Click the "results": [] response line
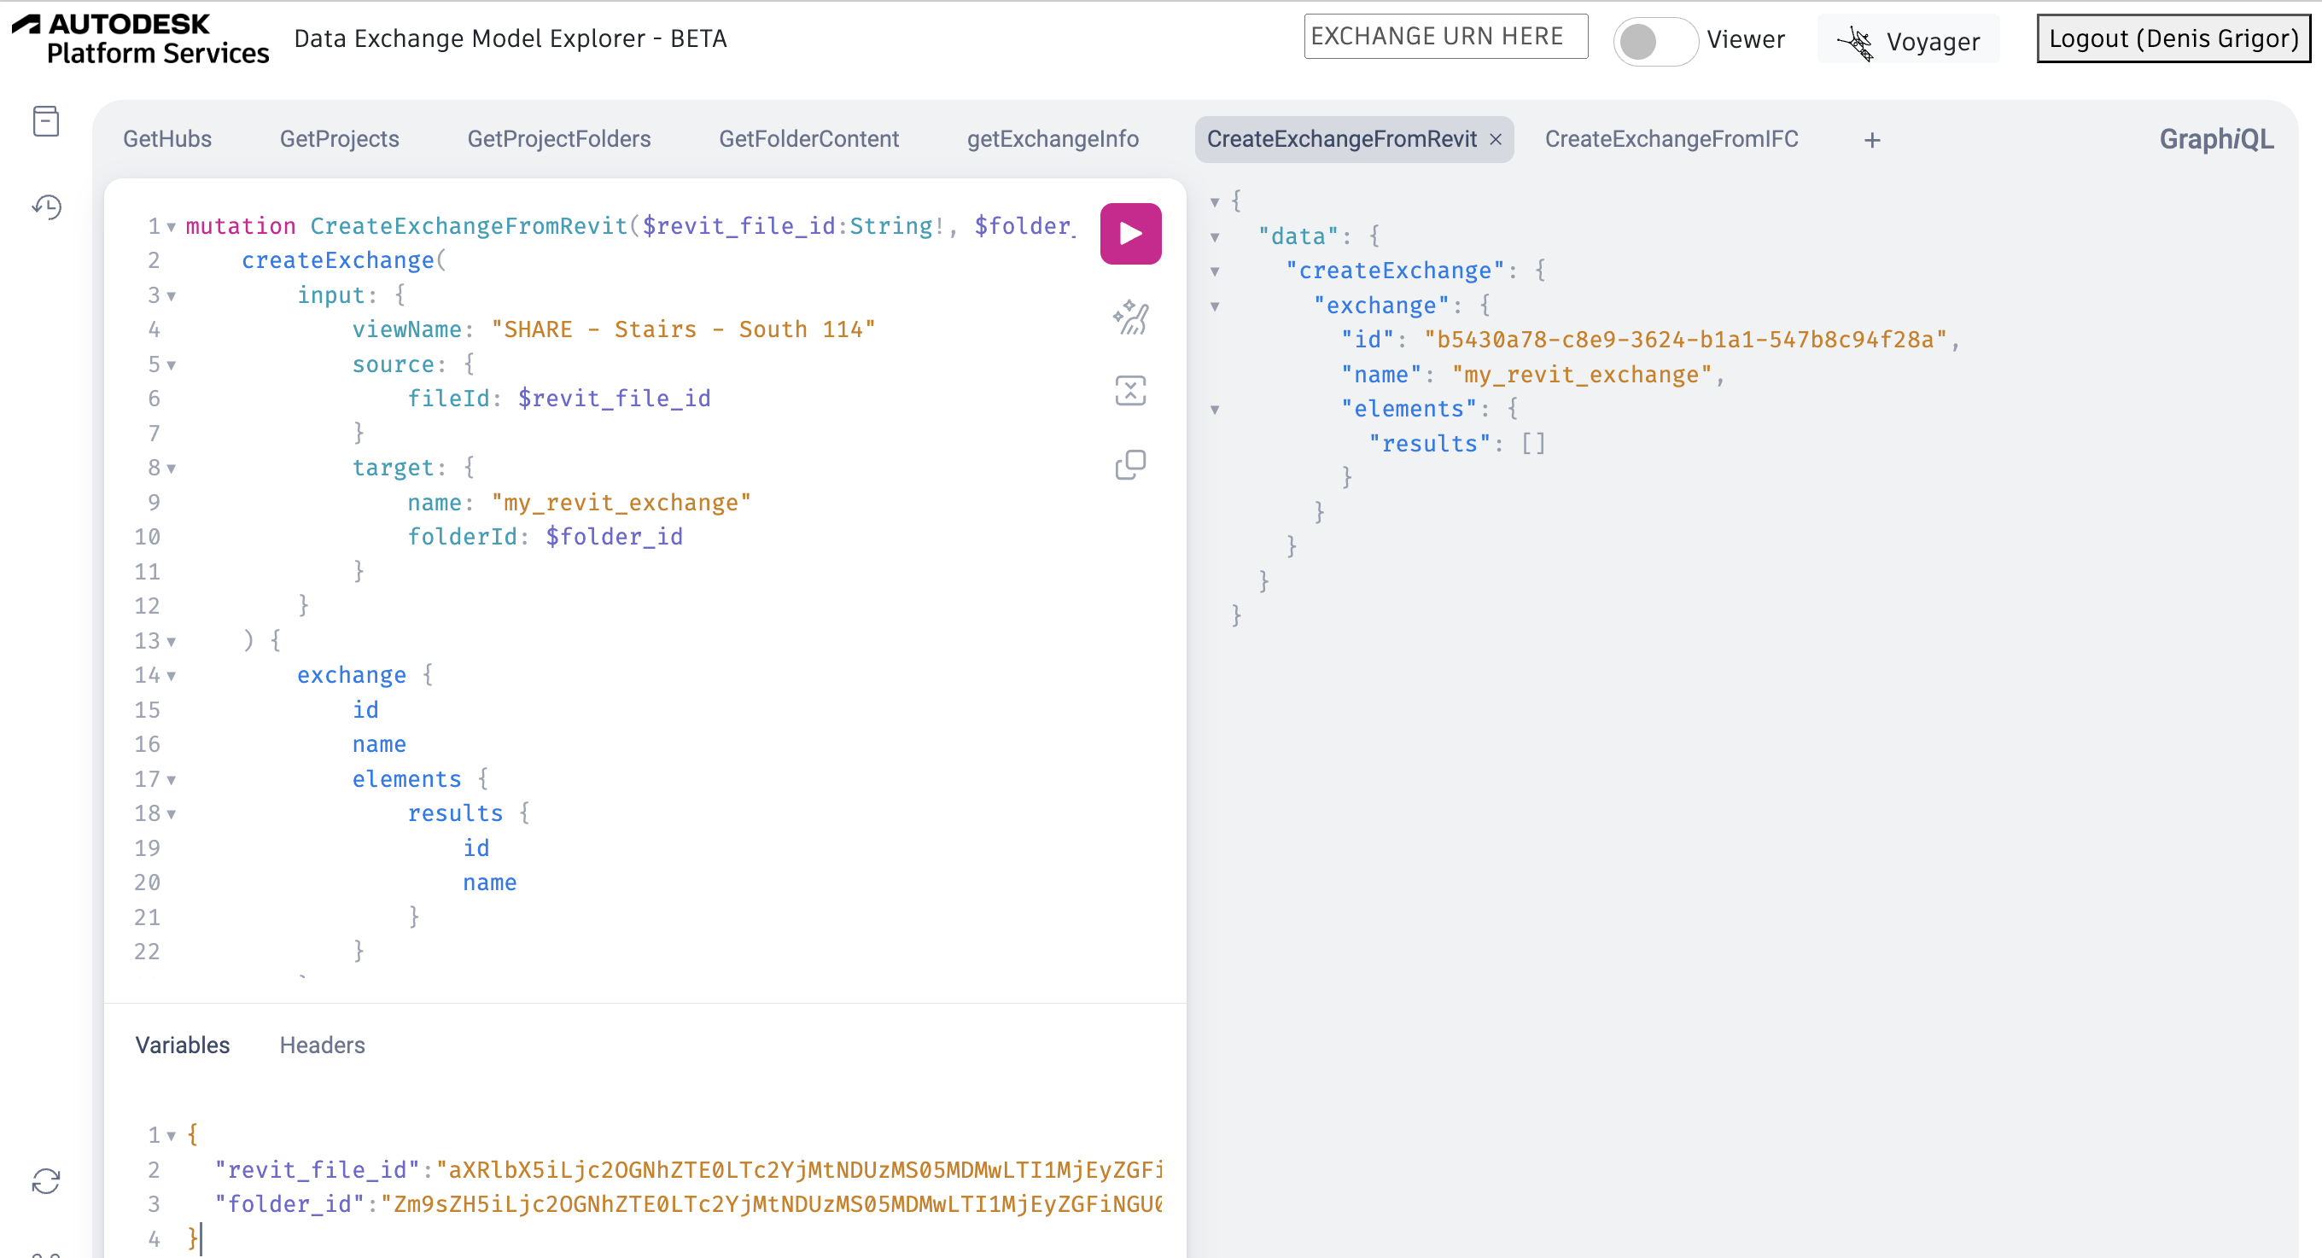2322x1258 pixels. tap(1457, 443)
